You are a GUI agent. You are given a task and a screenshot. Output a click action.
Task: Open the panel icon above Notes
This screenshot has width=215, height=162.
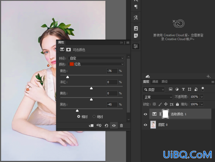pyautogui.click(x=136, y=28)
